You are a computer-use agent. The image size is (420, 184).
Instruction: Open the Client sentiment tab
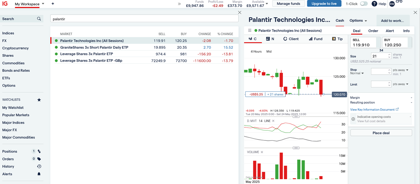pyautogui.click(x=291, y=39)
